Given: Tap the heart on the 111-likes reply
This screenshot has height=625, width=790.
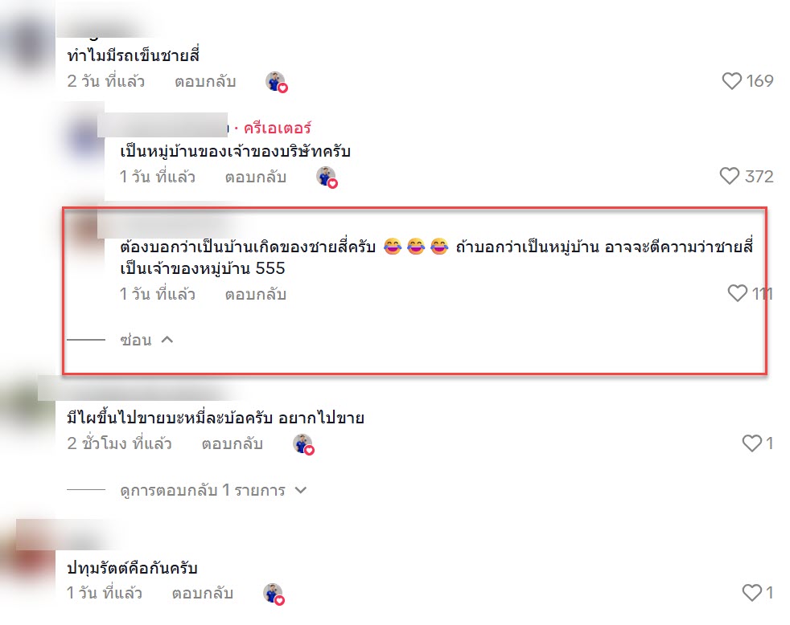Looking at the screenshot, I should coord(738,293).
